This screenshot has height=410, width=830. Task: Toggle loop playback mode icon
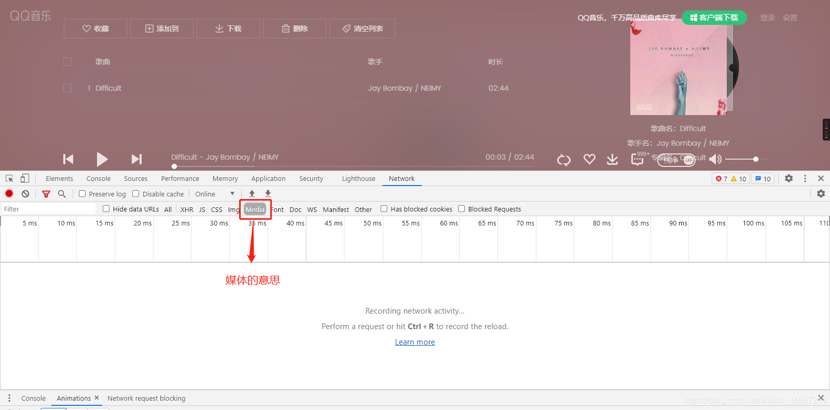564,160
